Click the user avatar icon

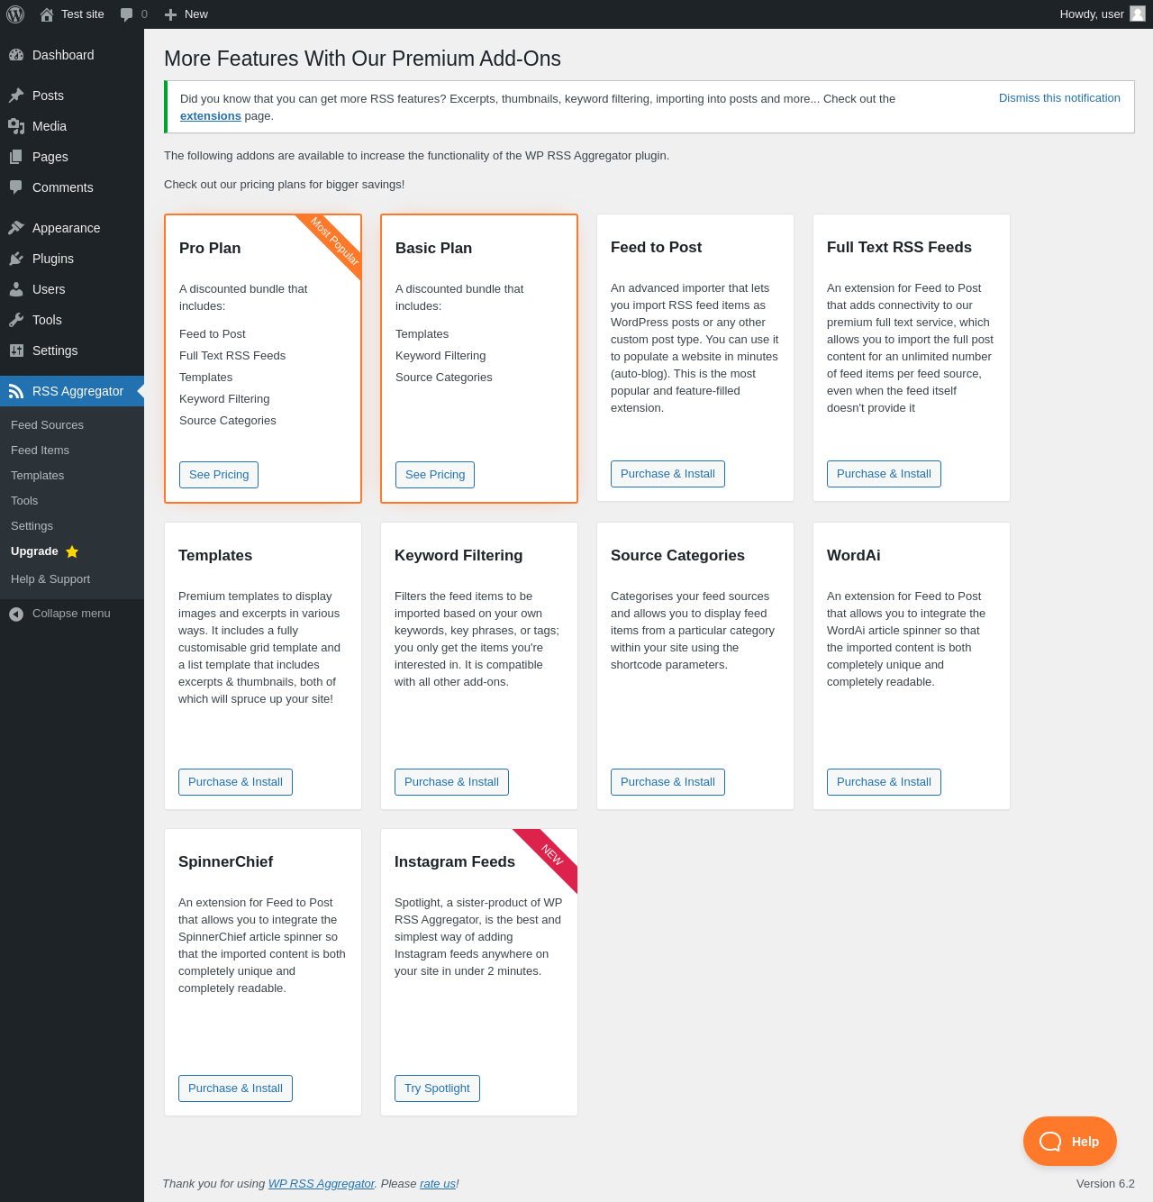pyautogui.click(x=1138, y=14)
